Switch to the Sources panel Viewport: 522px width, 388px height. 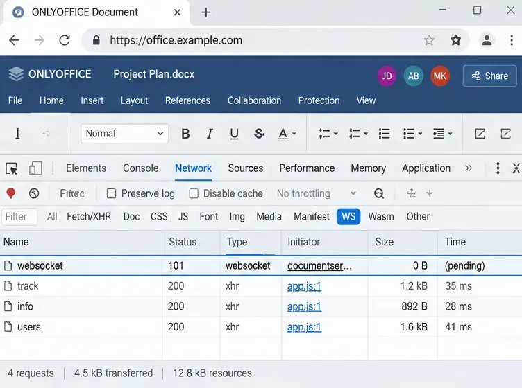(x=246, y=168)
